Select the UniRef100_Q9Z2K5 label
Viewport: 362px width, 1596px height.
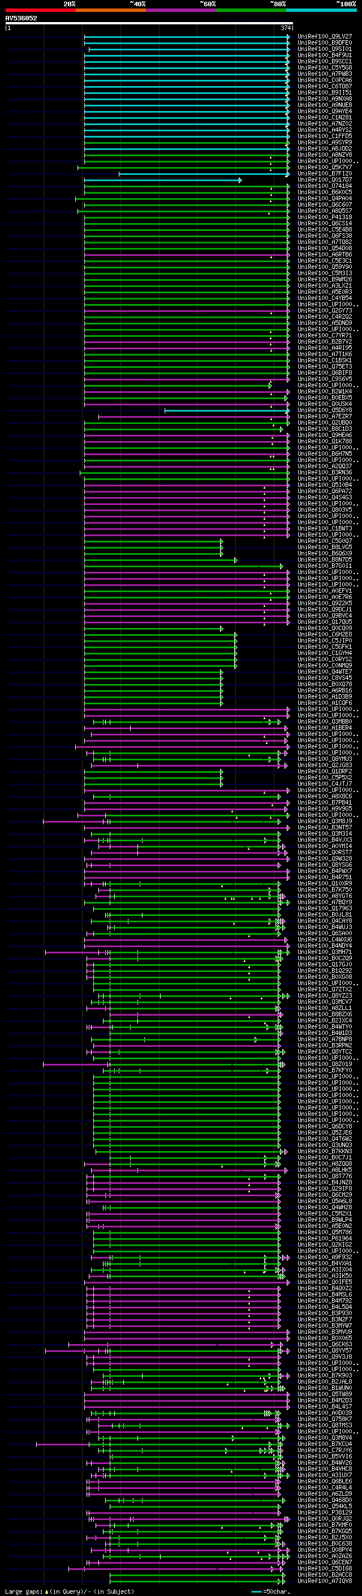(325, 603)
